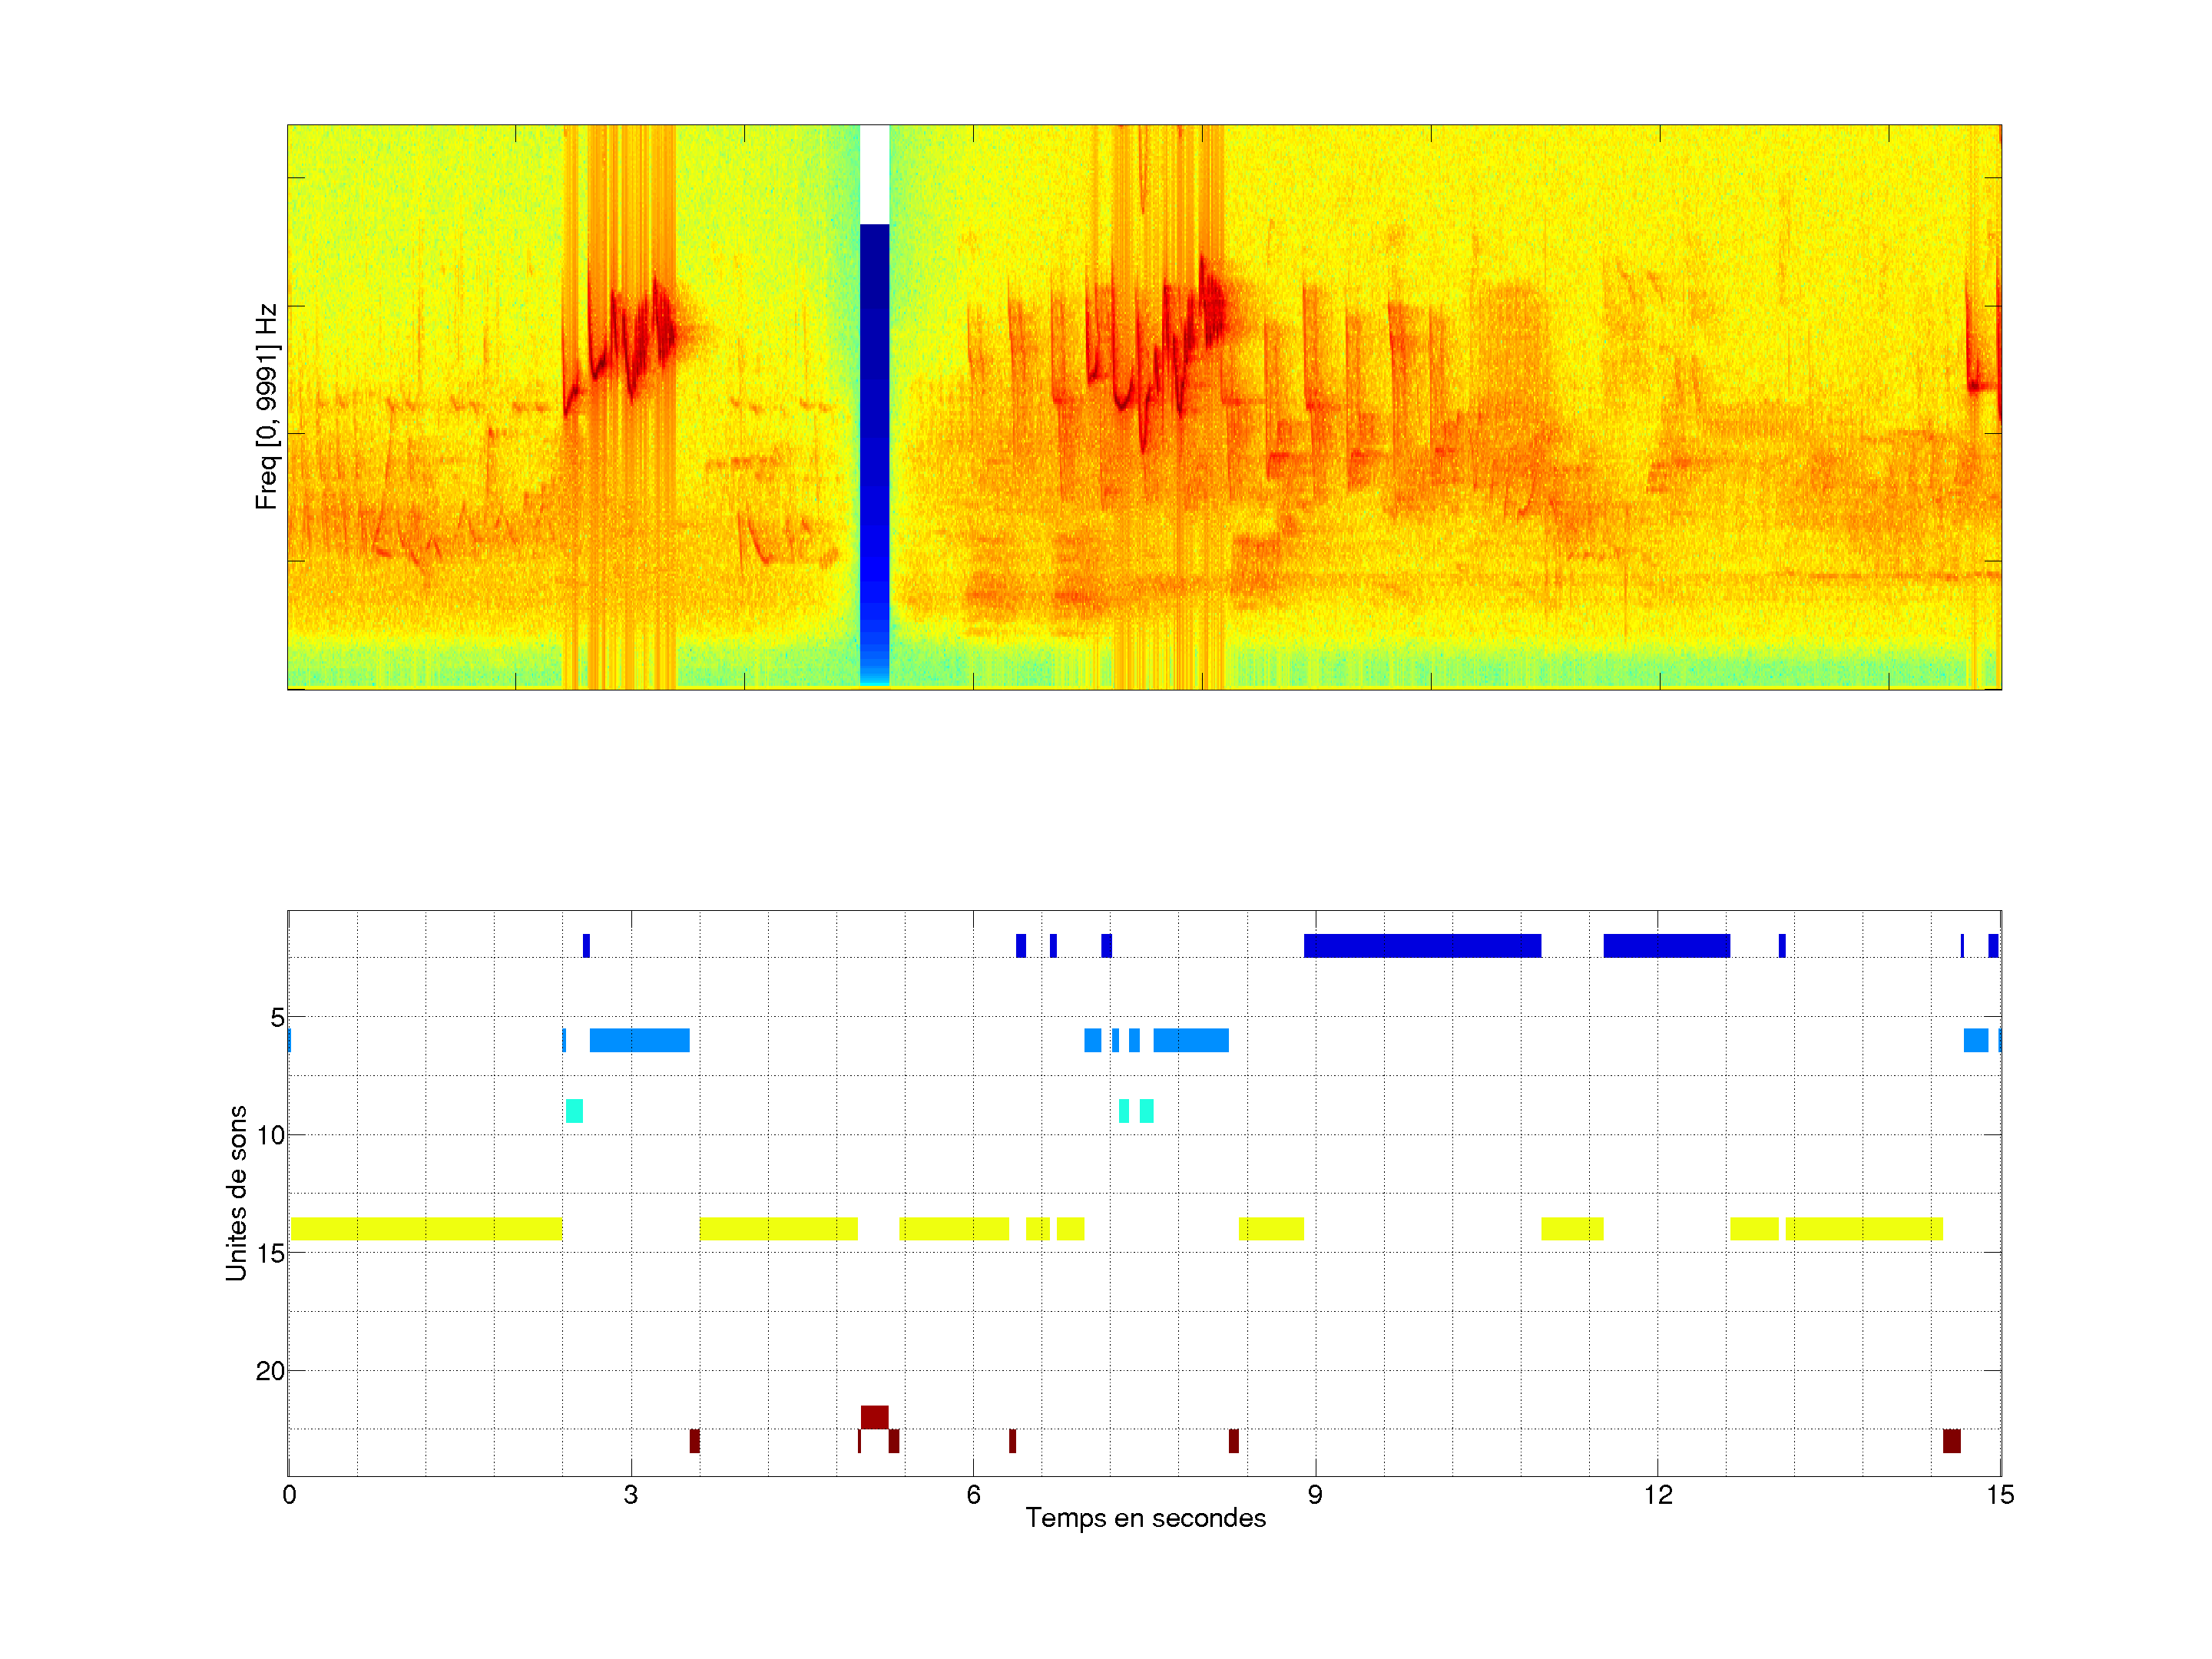Click the x-axis tick label '6'
2212x1659 pixels.
point(973,1495)
